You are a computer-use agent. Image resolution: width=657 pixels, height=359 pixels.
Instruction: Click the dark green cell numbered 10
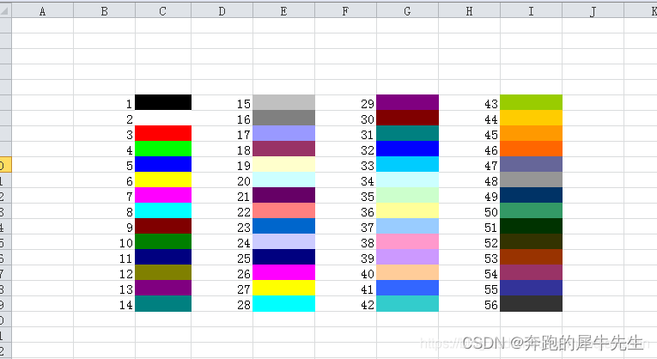163,241
